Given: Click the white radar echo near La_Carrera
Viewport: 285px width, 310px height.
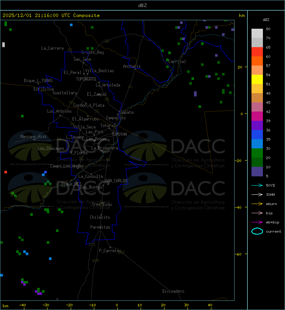Looking at the screenshot, I should pyautogui.click(x=3, y=45).
